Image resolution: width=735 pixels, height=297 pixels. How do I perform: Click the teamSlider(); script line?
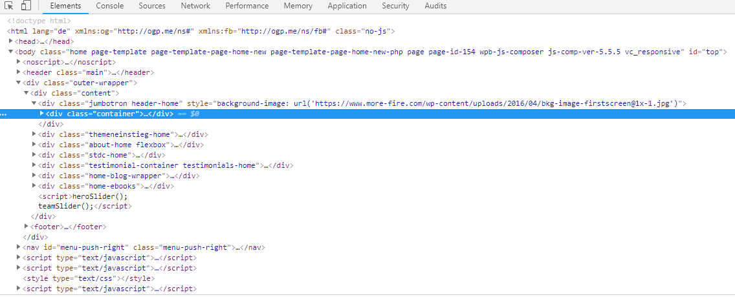pyautogui.click(x=85, y=206)
